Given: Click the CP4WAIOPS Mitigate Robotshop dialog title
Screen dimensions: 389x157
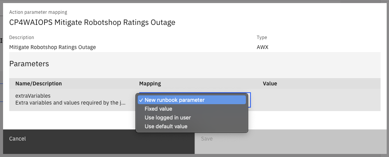Looking at the screenshot, I should pyautogui.click(x=92, y=23).
